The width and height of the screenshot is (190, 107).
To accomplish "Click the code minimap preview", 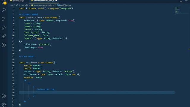I will tap(178, 10).
